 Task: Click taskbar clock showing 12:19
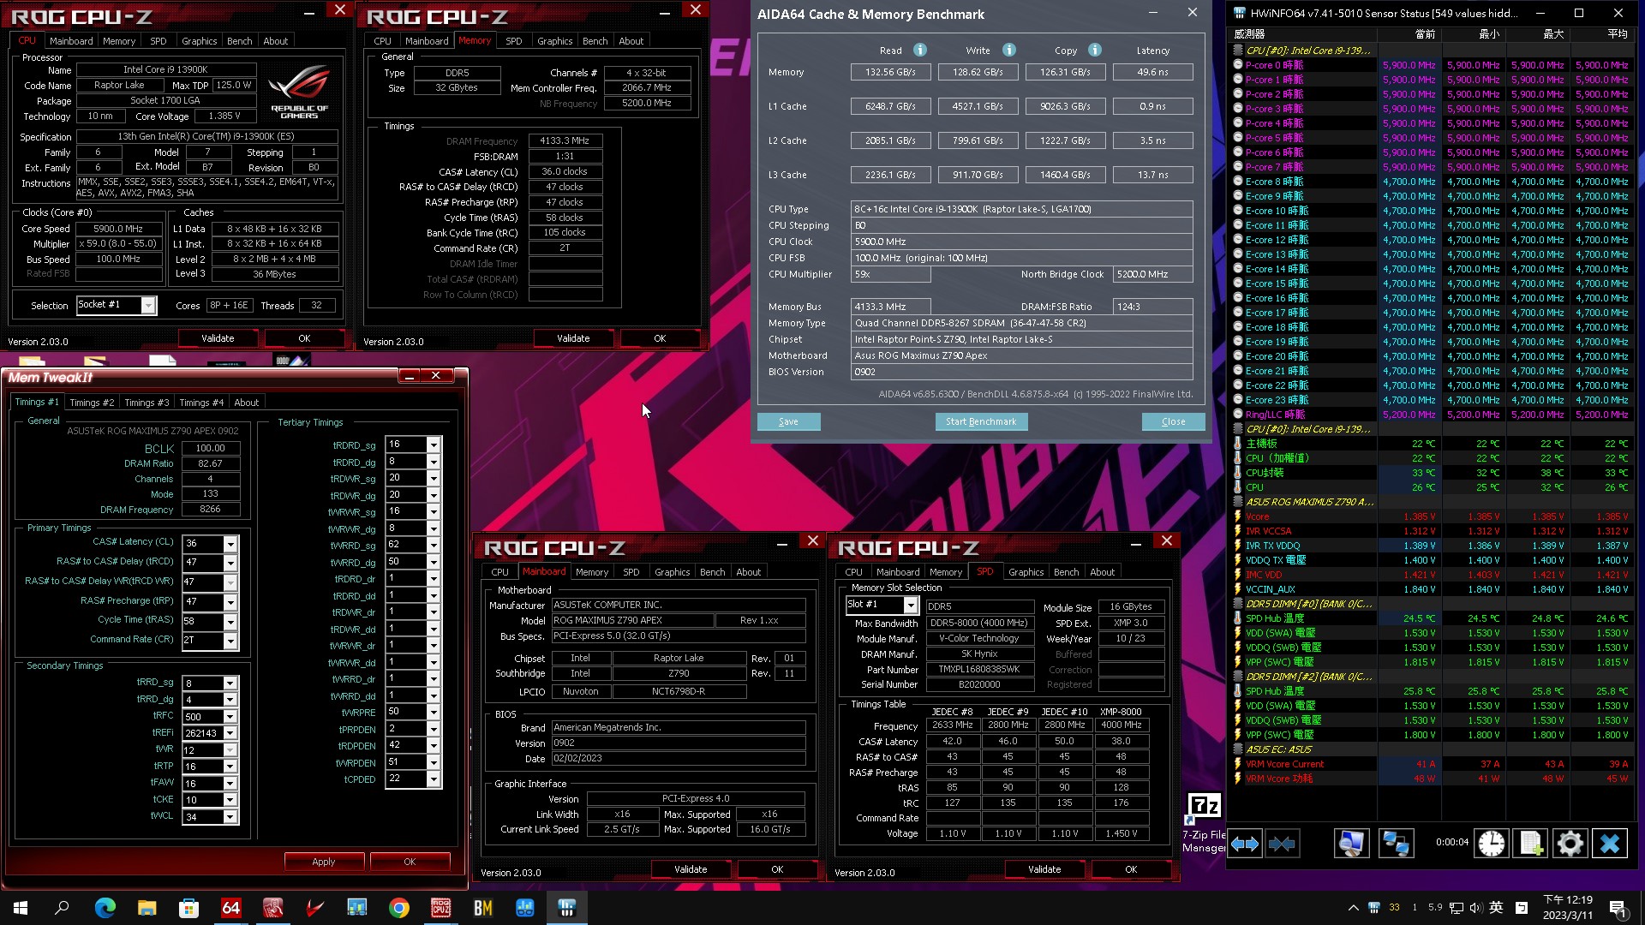click(1567, 908)
